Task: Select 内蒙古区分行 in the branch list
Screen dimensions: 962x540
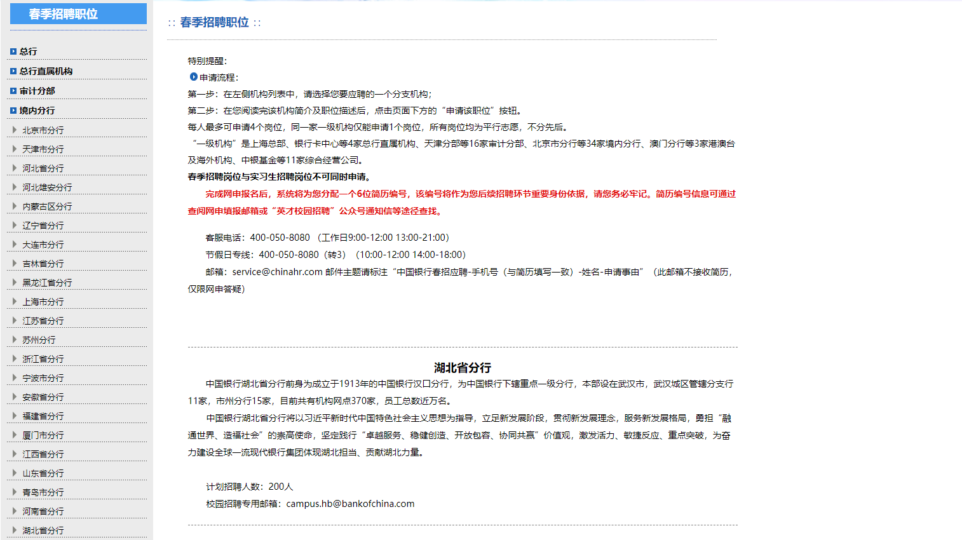Action: (x=48, y=206)
